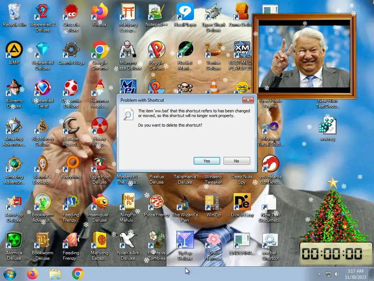Select the ww.bat - Shortcut icon
The width and height of the screenshot is (374, 281).
click(270, 246)
